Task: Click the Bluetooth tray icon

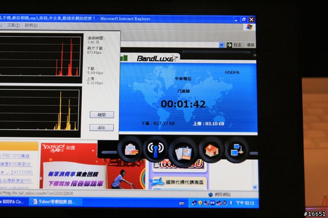Action: [231, 203]
